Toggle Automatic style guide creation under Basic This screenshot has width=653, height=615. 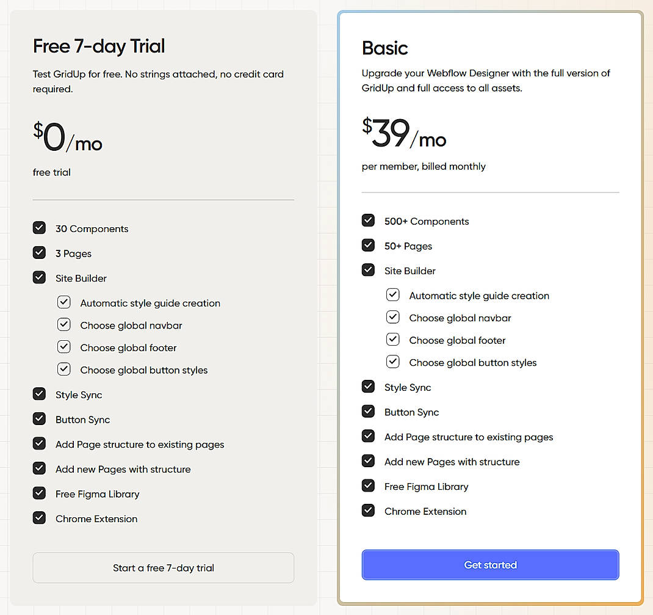pos(393,294)
